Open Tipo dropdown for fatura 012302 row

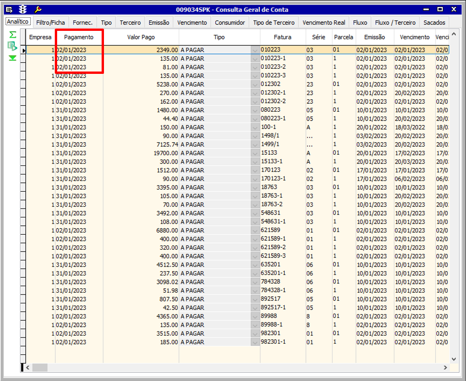click(x=255, y=85)
